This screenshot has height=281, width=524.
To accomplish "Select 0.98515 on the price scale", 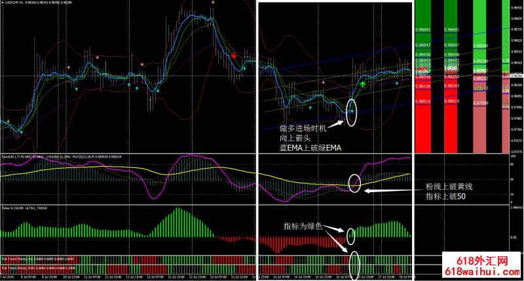I will pos(517,52).
